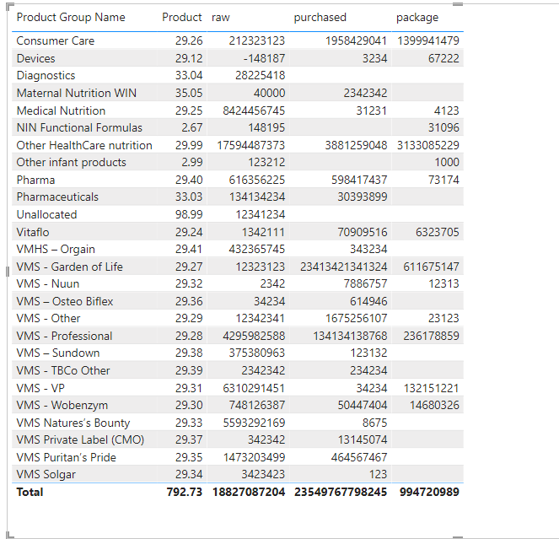Select the Diagnostics row name
The width and height of the screenshot is (559, 539).
(46, 75)
